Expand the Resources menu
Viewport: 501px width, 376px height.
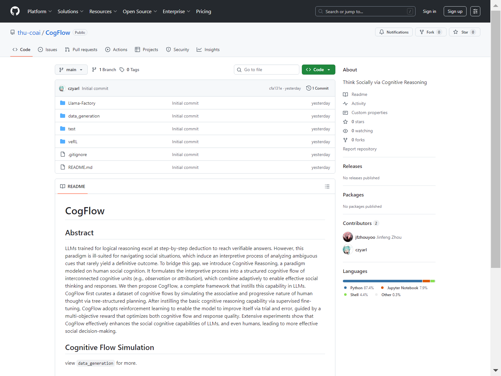coord(103,11)
